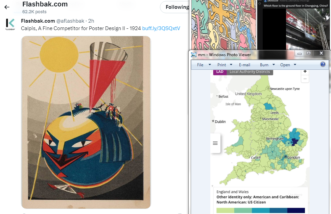Click the Manchester label on the map
Image resolution: width=331 pixels, height=214 pixels.
click(x=270, y=119)
